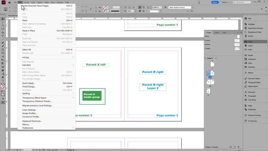The width and height of the screenshot is (268, 151).
Task: Expand the InCopy submenu
Action: tap(46, 57)
